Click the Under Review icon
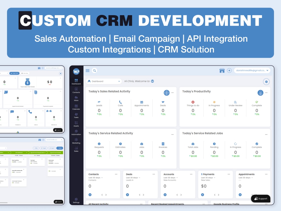 point(235,102)
